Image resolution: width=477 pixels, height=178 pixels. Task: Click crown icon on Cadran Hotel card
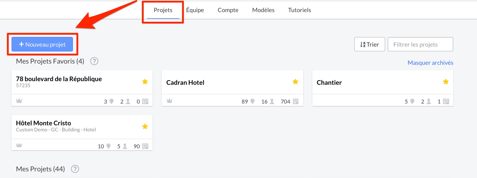[170, 101]
